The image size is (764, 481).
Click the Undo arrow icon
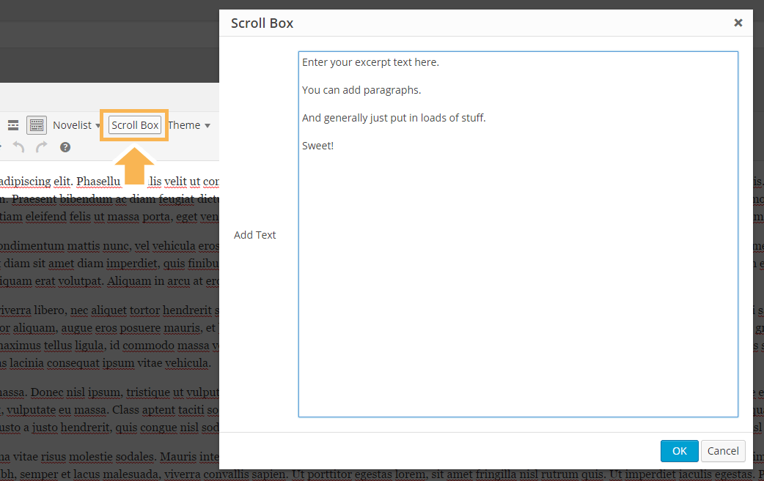18,147
